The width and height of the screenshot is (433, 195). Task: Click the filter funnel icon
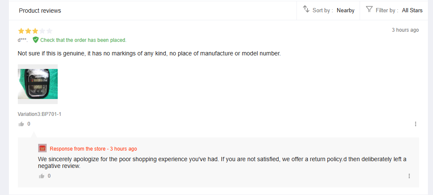tap(369, 9)
